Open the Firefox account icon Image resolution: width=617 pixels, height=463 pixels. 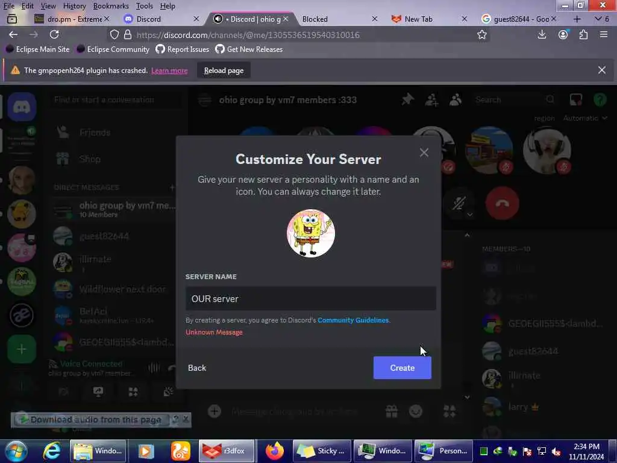click(563, 34)
